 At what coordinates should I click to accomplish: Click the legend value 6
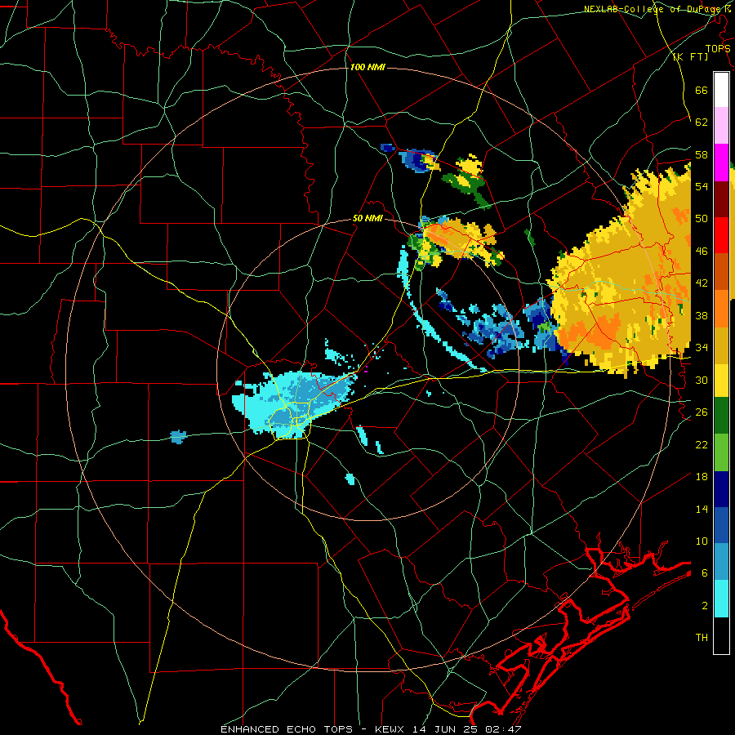tap(704, 573)
